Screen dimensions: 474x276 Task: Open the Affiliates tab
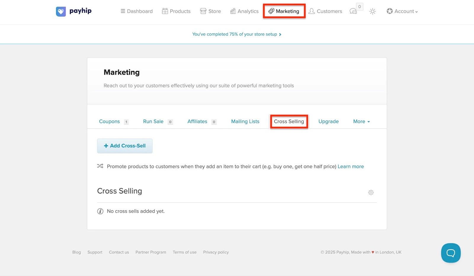tap(197, 122)
